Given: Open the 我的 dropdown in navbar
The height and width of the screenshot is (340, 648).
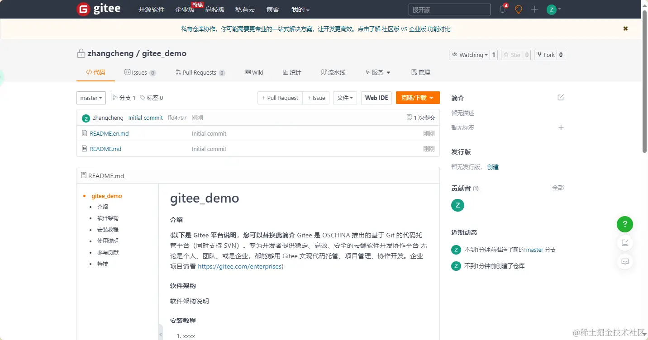Looking at the screenshot, I should pos(300,9).
